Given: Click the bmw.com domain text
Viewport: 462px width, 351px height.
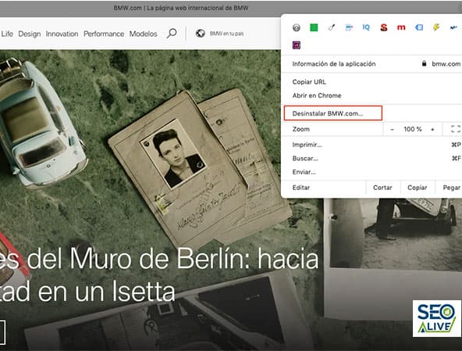Looking at the screenshot, I should pos(446,64).
